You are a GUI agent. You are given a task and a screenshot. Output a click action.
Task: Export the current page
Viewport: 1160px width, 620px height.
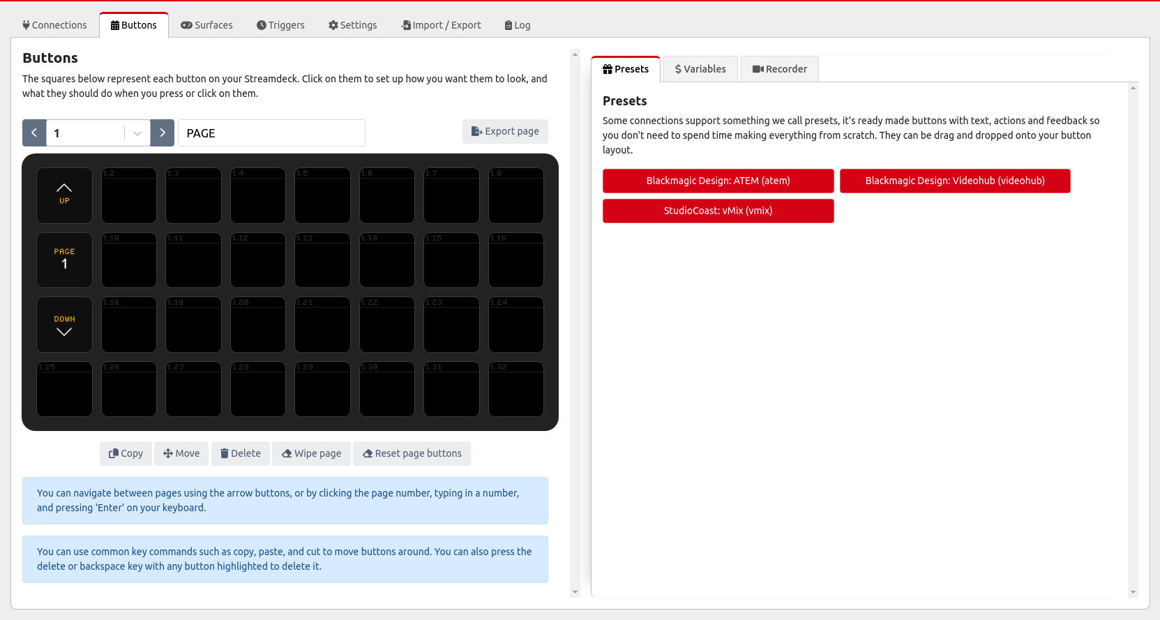[x=505, y=131]
